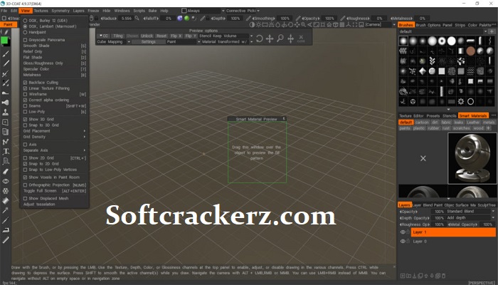Click the Tiling button in Preview options
The height and width of the screenshot is (285, 498).
[118, 36]
